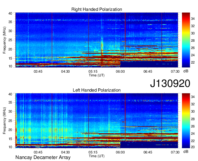Click the "Right Handed Polarization" title
This screenshot has height=161, width=198.
[97, 9]
